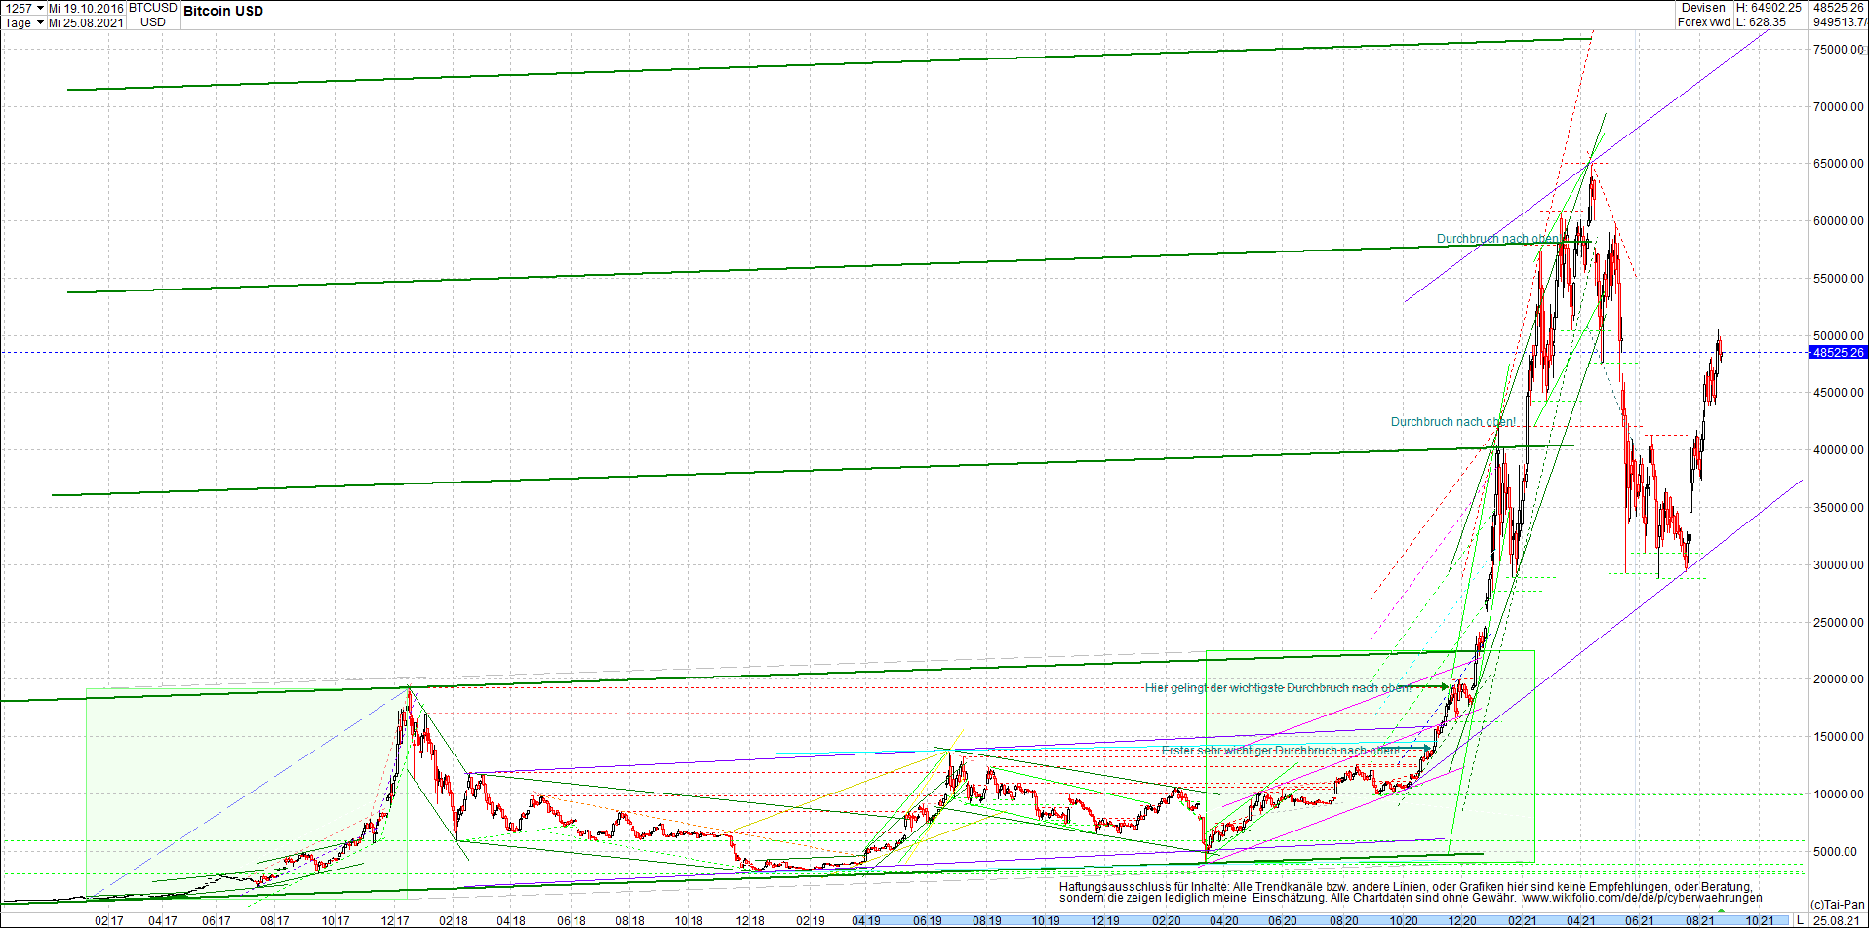Click the 'Hier gelingt der wichtigste Durchbruch' annotation
1869x928 pixels.
[1280, 688]
